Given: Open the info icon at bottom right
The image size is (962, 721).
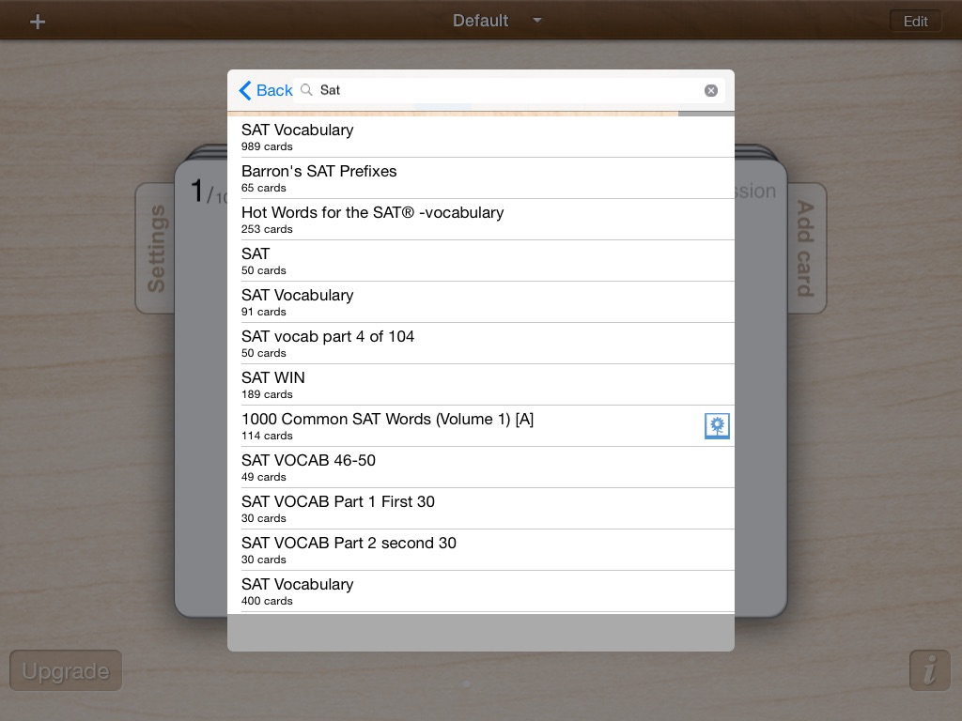Looking at the screenshot, I should [x=929, y=669].
